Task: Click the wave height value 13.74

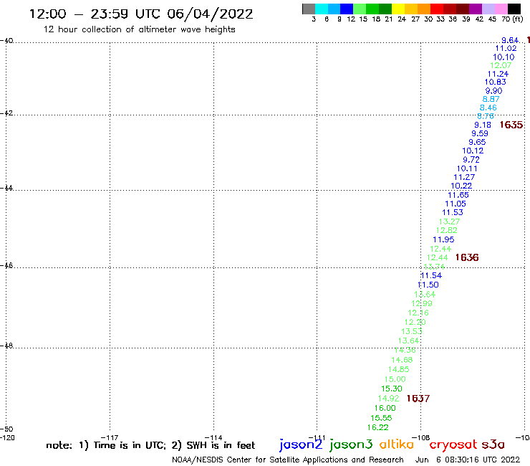Action: 434,267
